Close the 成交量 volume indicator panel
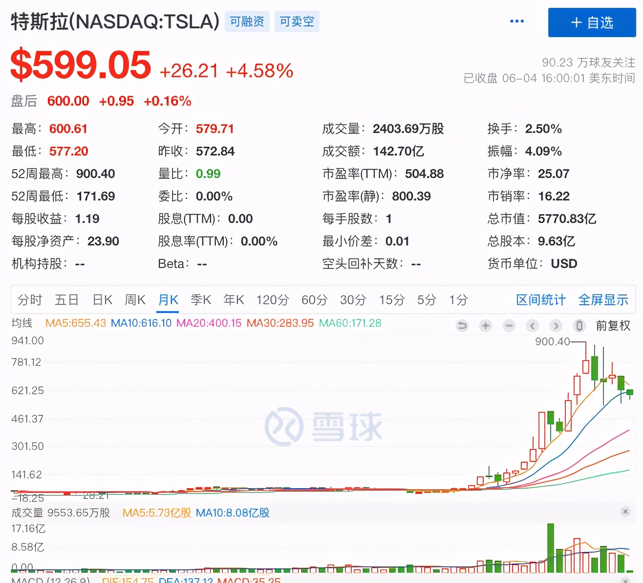The height and width of the screenshot is (583, 643). (625, 512)
